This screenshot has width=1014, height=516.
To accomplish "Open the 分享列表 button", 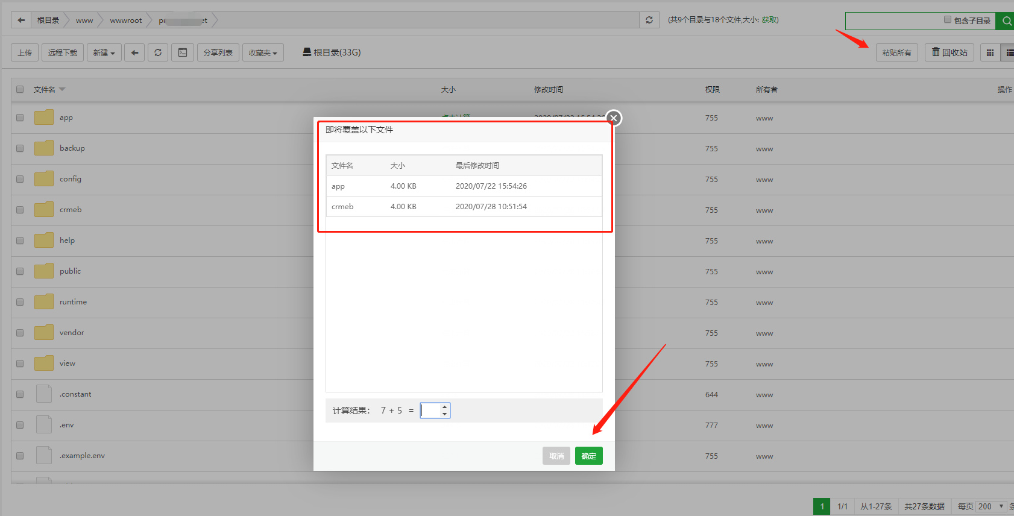I will coord(218,52).
